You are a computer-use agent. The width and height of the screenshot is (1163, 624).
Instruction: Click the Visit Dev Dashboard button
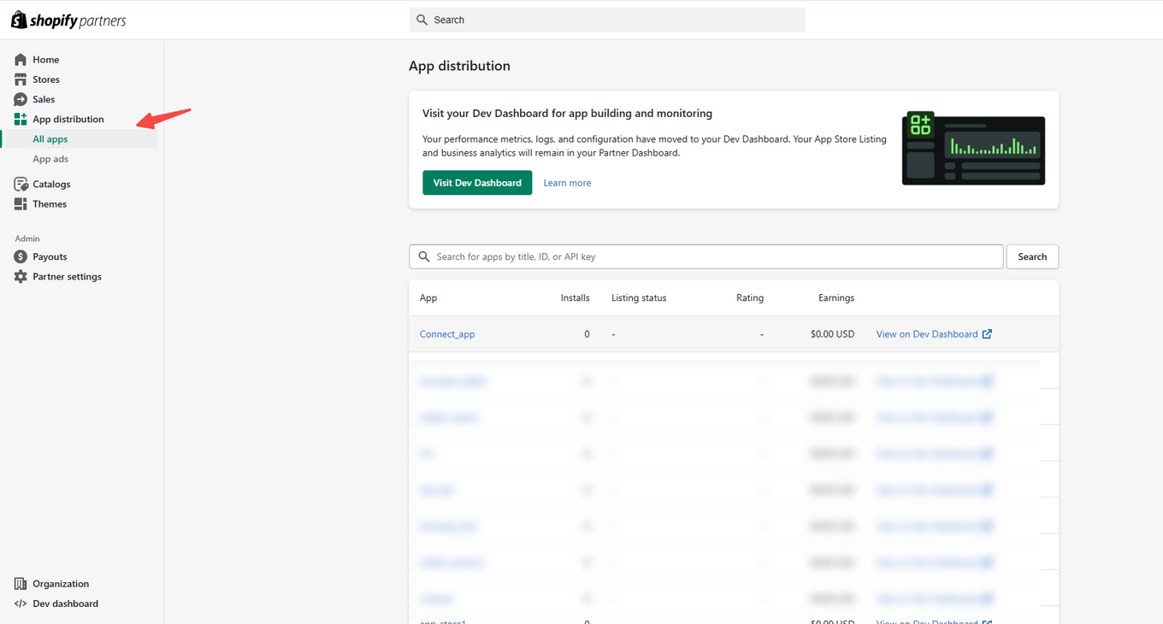(x=477, y=183)
